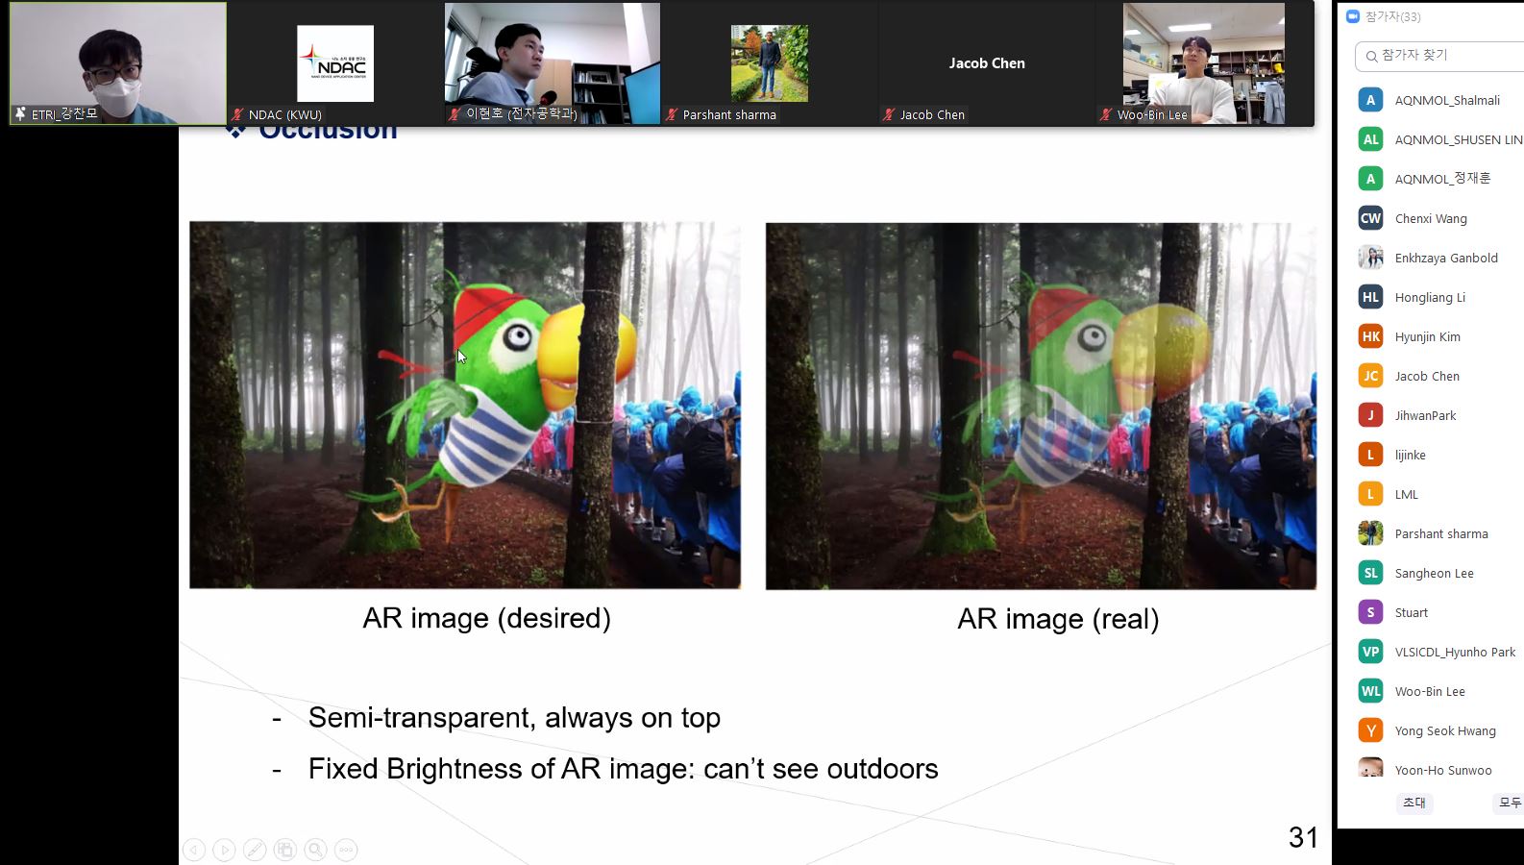Click the Enkhzaya Ganbold profile photo avatar
The width and height of the screenshot is (1524, 865).
tap(1370, 258)
